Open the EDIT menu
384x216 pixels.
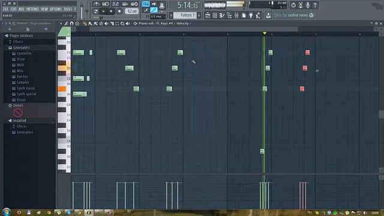click(x=13, y=10)
